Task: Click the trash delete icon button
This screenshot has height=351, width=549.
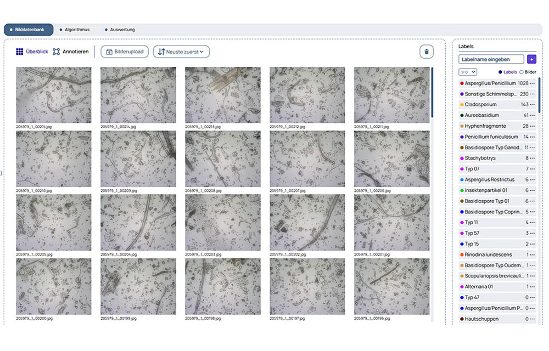Action: (427, 52)
